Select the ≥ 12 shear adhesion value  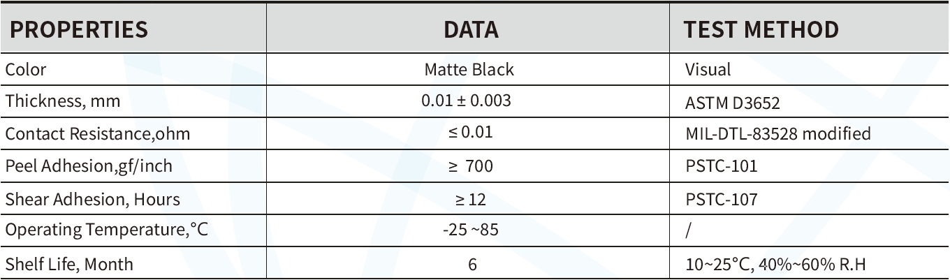point(470,199)
